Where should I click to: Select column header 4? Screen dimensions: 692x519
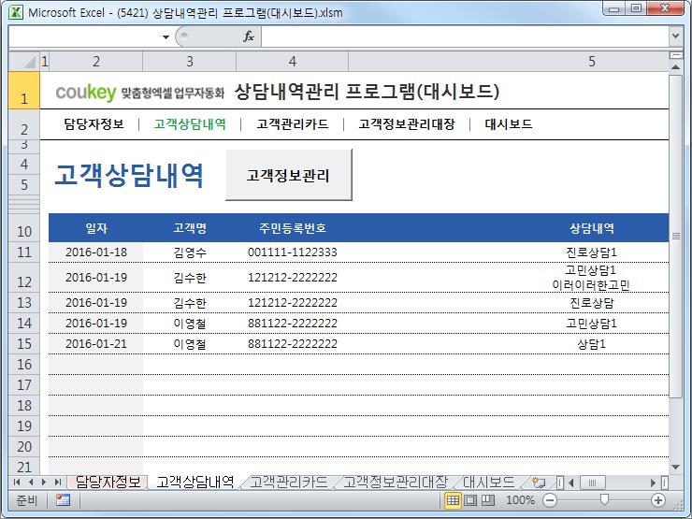pyautogui.click(x=292, y=62)
